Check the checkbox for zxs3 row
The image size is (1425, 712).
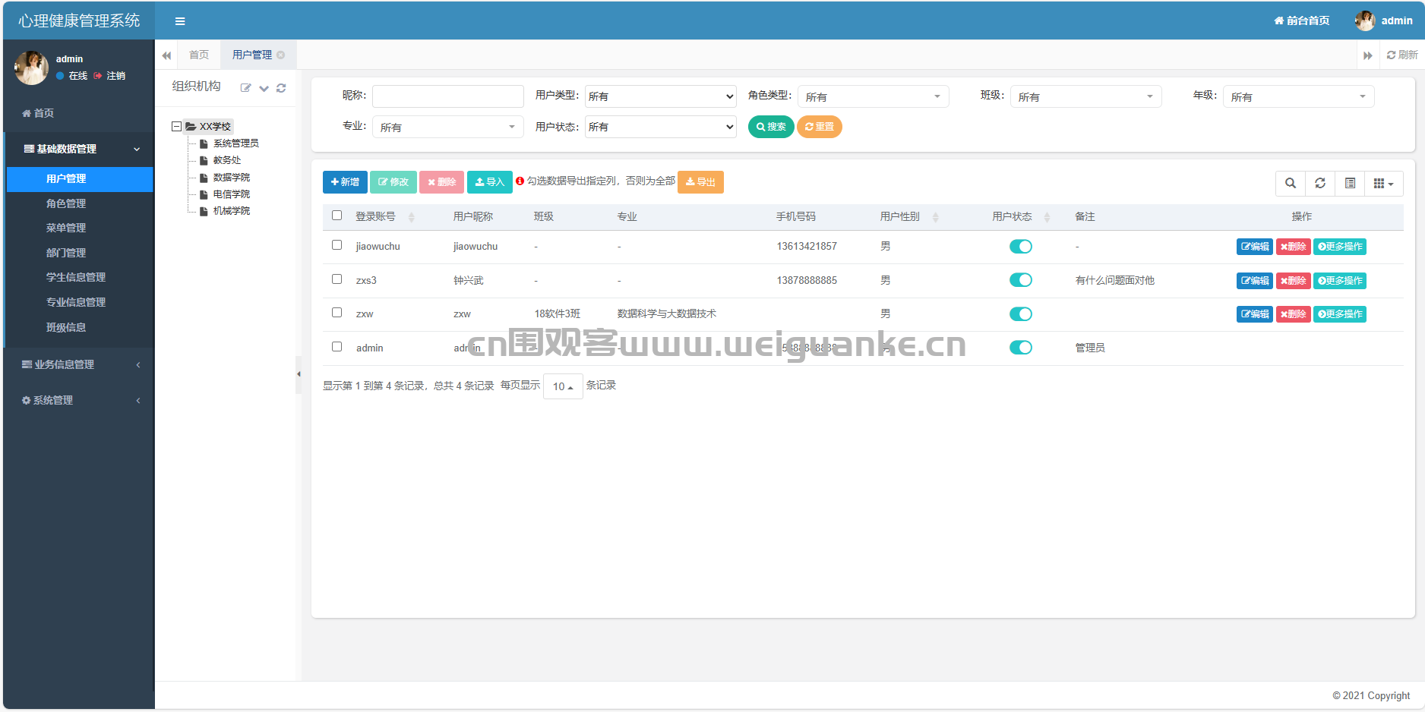337,279
